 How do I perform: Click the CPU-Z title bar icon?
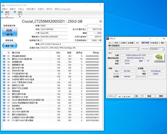tap(108, 39)
